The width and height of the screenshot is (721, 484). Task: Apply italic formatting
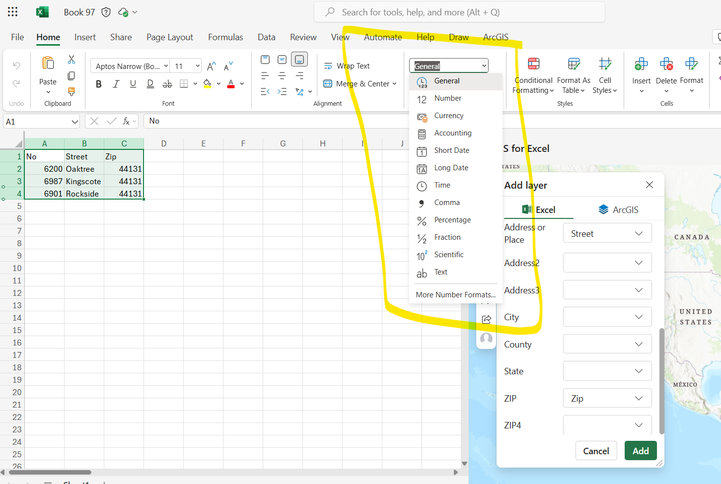click(116, 83)
